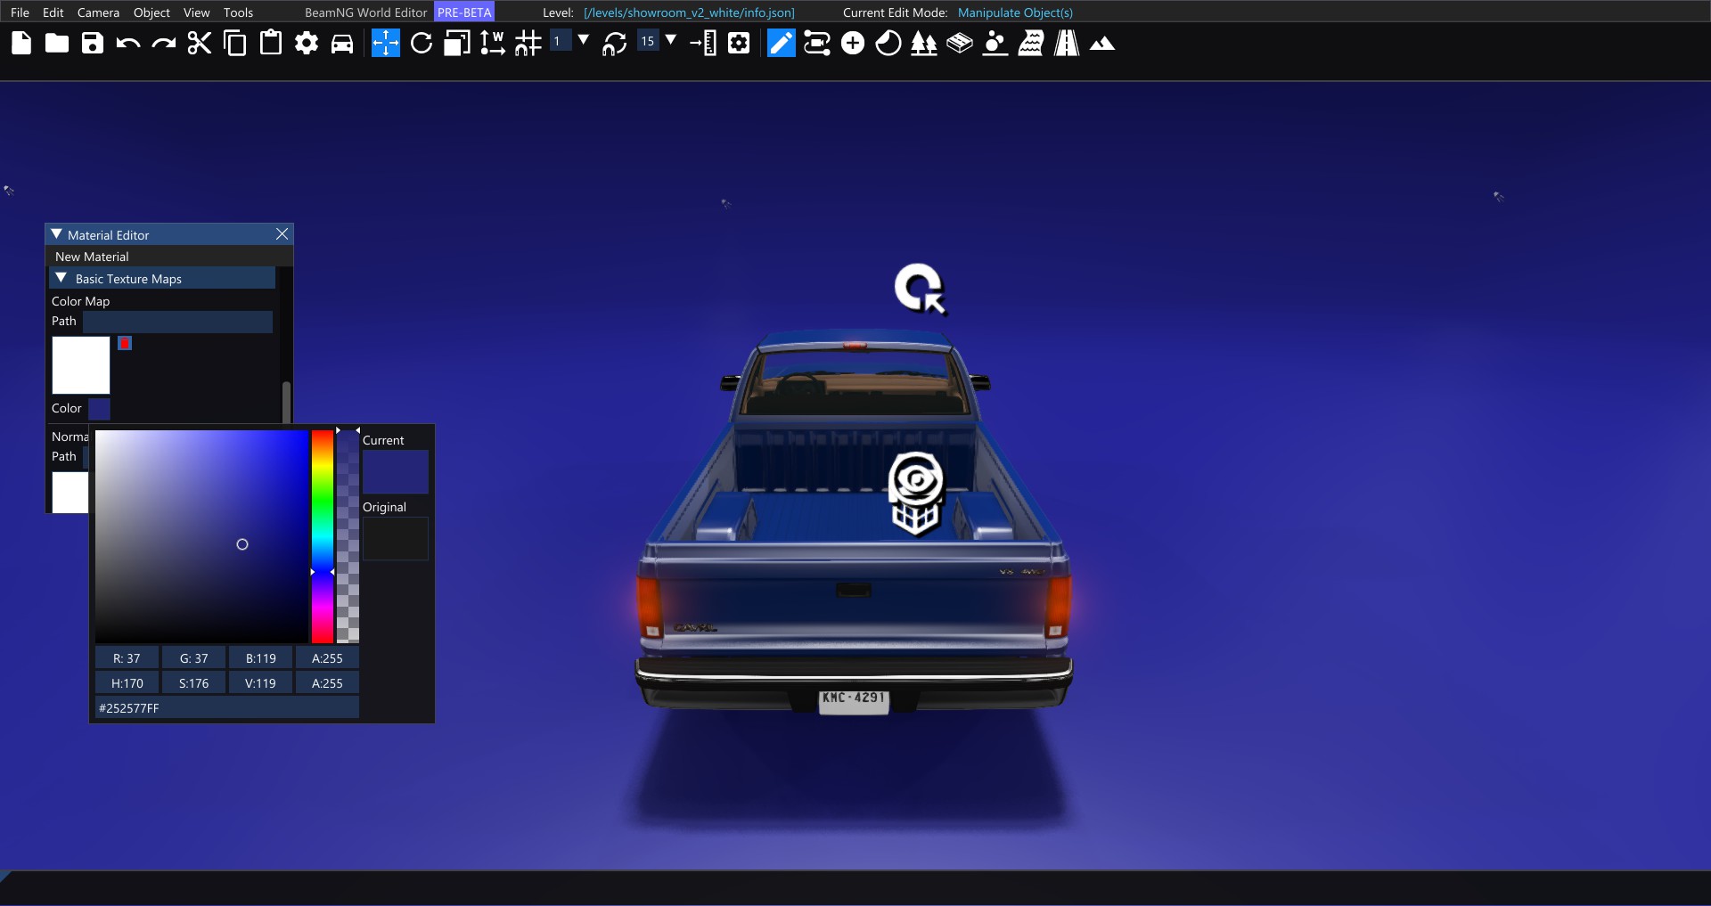This screenshot has height=906, width=1711.
Task: Click the Color swatch beside Color label
Action: (x=99, y=409)
